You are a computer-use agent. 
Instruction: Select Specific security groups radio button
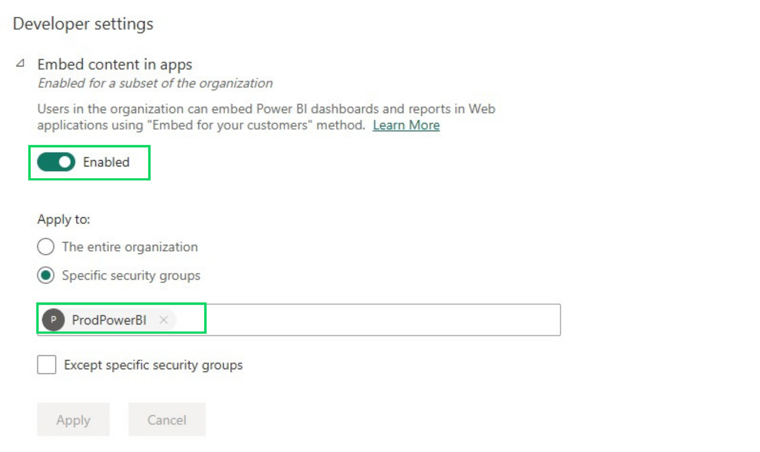pos(46,275)
